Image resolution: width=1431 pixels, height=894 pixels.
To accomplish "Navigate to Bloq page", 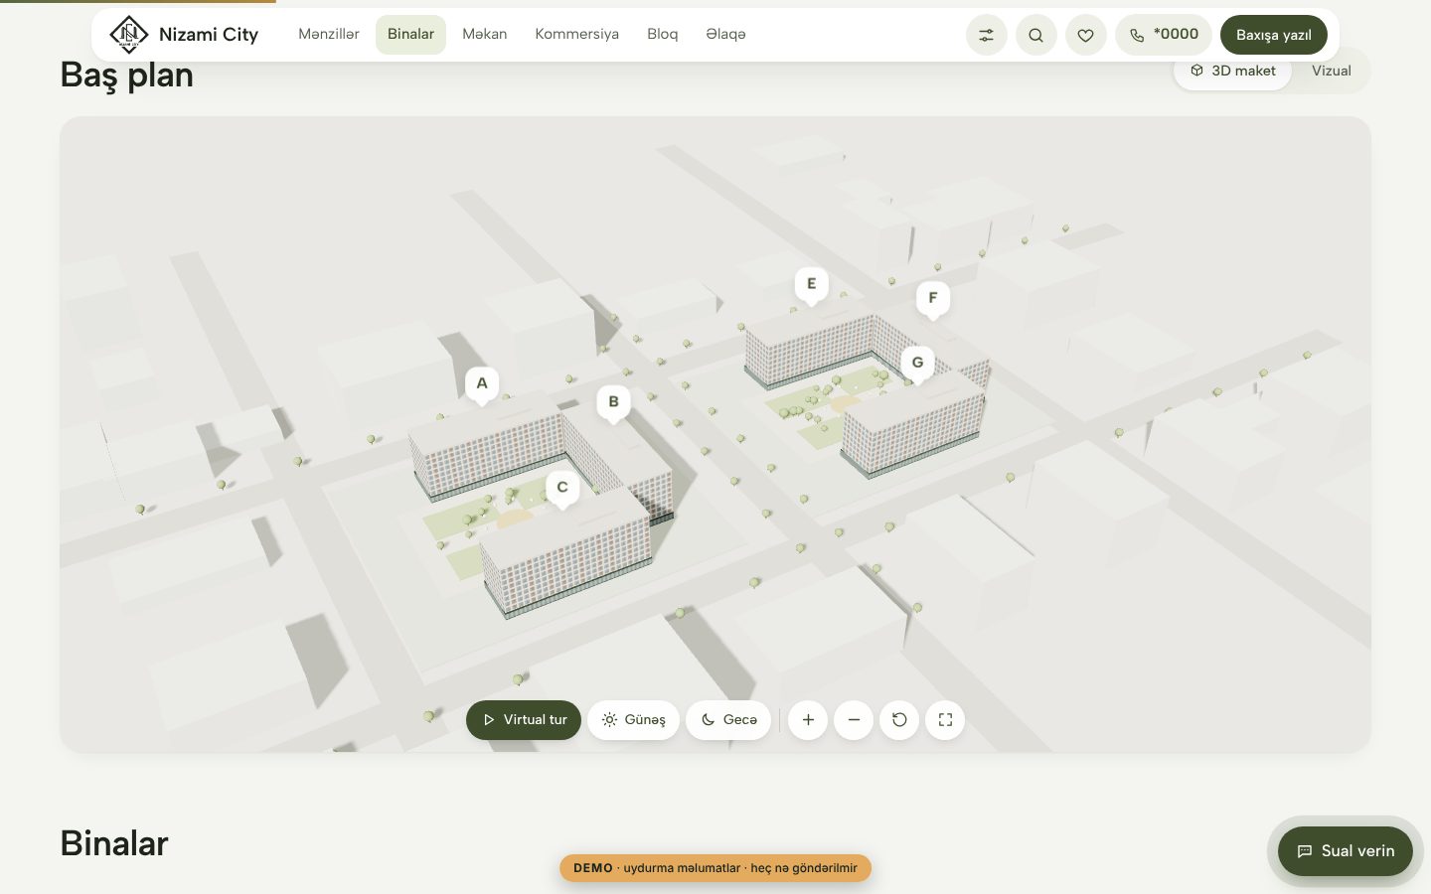I will [x=662, y=35].
